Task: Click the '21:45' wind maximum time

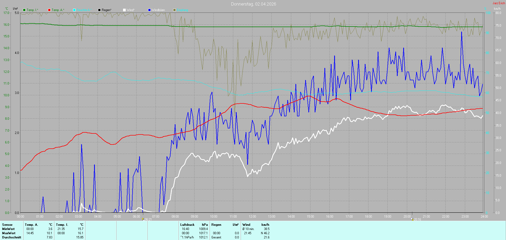Action: tap(248, 233)
